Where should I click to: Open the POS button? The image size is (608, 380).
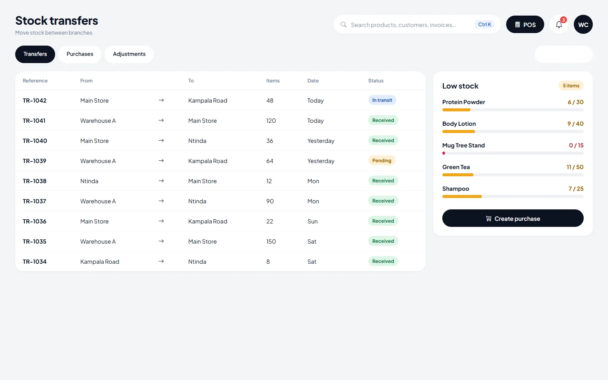[x=525, y=25]
